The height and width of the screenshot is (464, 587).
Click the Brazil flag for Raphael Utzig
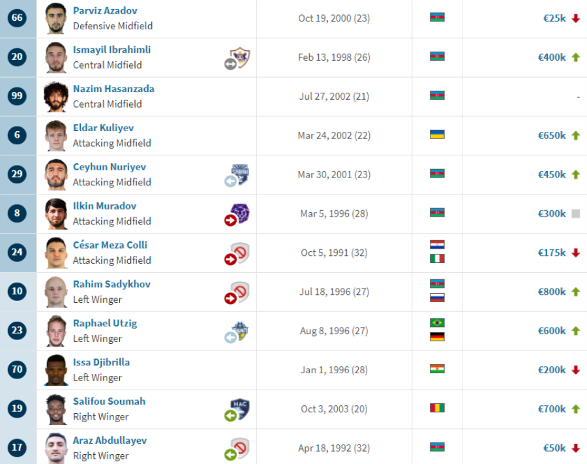(x=437, y=322)
